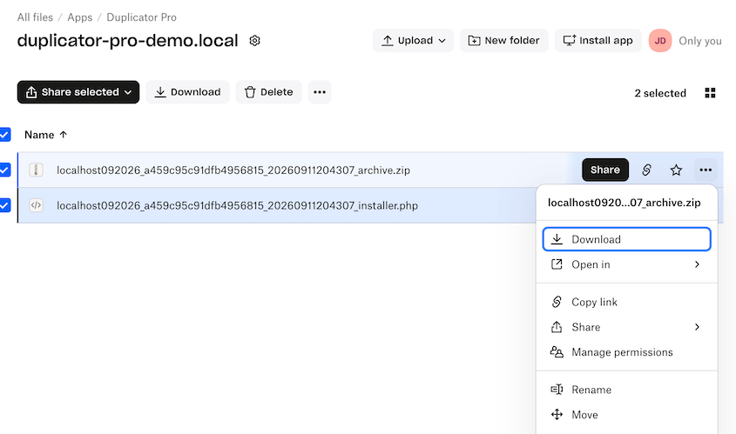Click the Name column header
The width and height of the screenshot is (736, 434).
tap(39, 135)
